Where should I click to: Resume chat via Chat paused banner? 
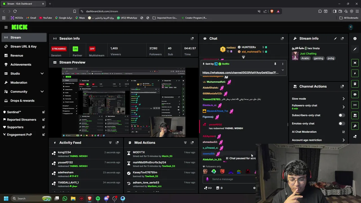(x=241, y=158)
